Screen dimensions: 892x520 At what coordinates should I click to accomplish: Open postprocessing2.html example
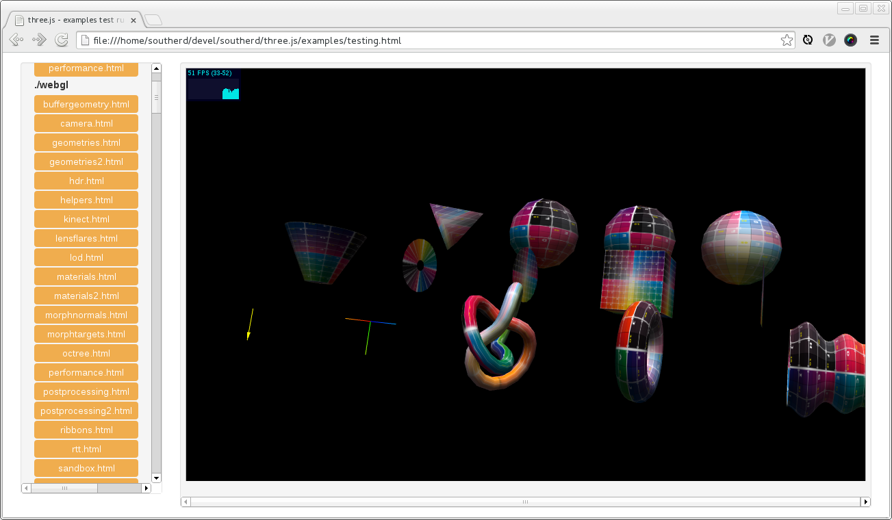(86, 411)
